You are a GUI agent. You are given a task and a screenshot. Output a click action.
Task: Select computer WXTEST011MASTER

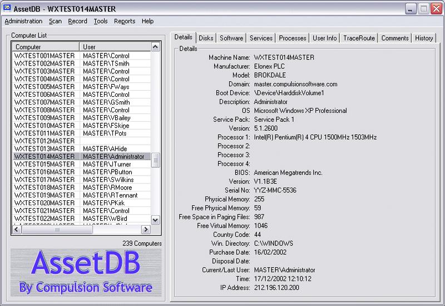pyautogui.click(x=44, y=133)
